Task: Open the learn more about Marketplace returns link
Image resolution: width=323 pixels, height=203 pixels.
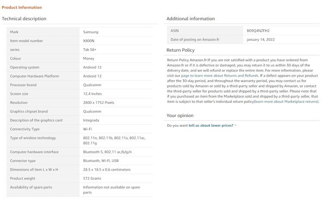Action: point(286,102)
